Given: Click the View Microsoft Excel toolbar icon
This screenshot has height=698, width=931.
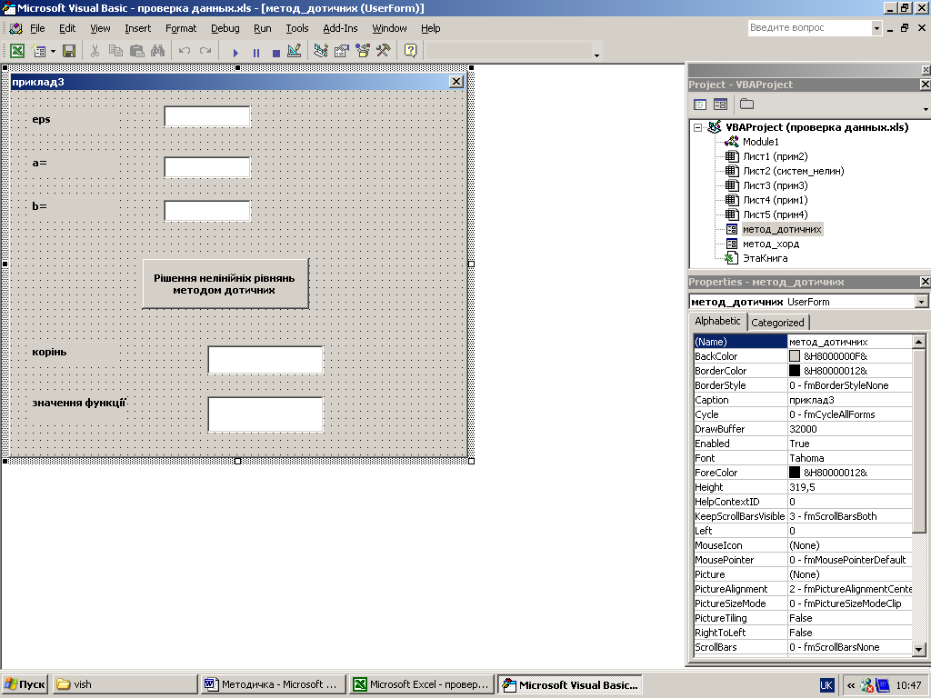Looking at the screenshot, I should click(17, 51).
